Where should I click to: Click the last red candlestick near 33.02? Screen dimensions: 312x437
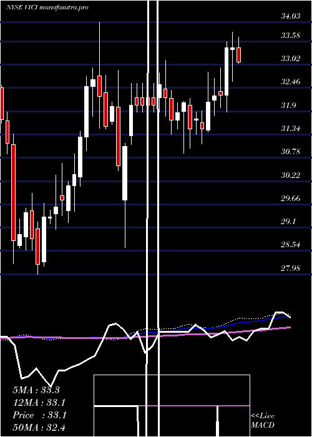239,55
